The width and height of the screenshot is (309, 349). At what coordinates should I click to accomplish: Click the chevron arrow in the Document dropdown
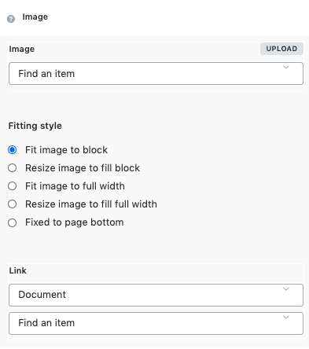point(286,289)
